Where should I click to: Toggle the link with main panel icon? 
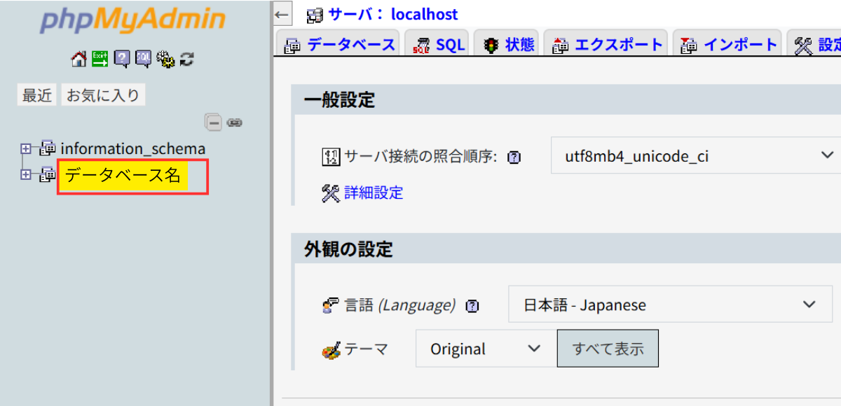[235, 122]
